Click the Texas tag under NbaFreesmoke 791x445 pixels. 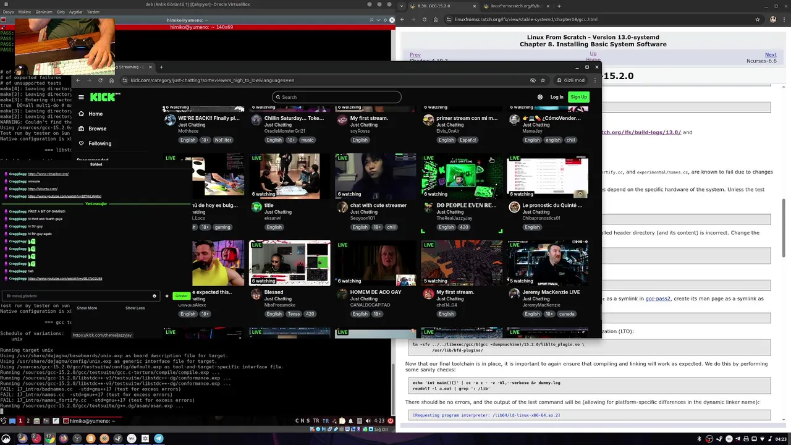point(294,314)
